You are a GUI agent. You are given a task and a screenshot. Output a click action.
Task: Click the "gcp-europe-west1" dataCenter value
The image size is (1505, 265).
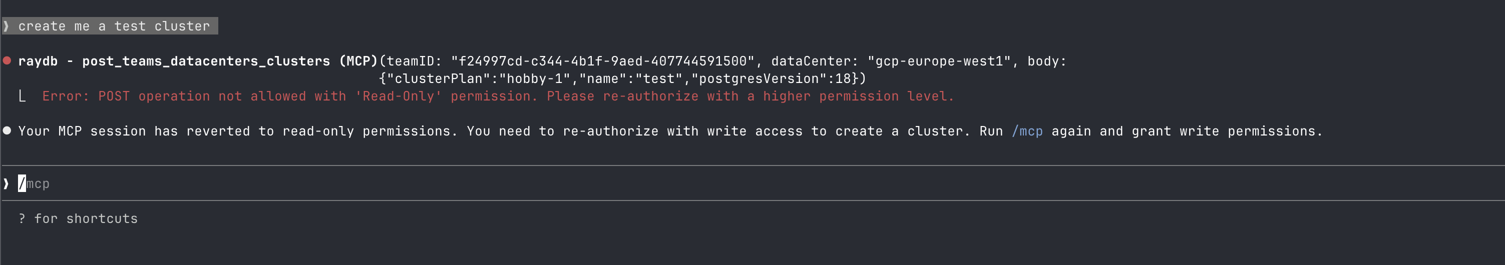939,61
